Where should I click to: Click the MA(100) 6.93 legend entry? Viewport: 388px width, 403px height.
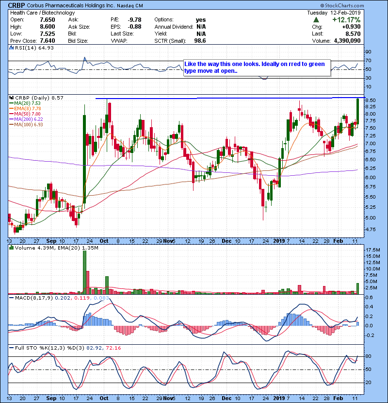pos(26,125)
